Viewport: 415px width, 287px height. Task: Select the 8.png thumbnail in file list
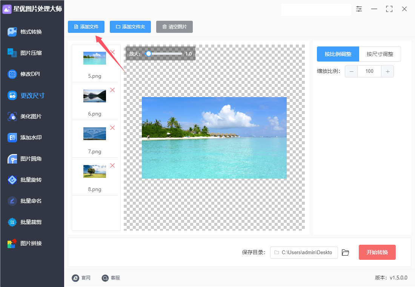(x=95, y=171)
